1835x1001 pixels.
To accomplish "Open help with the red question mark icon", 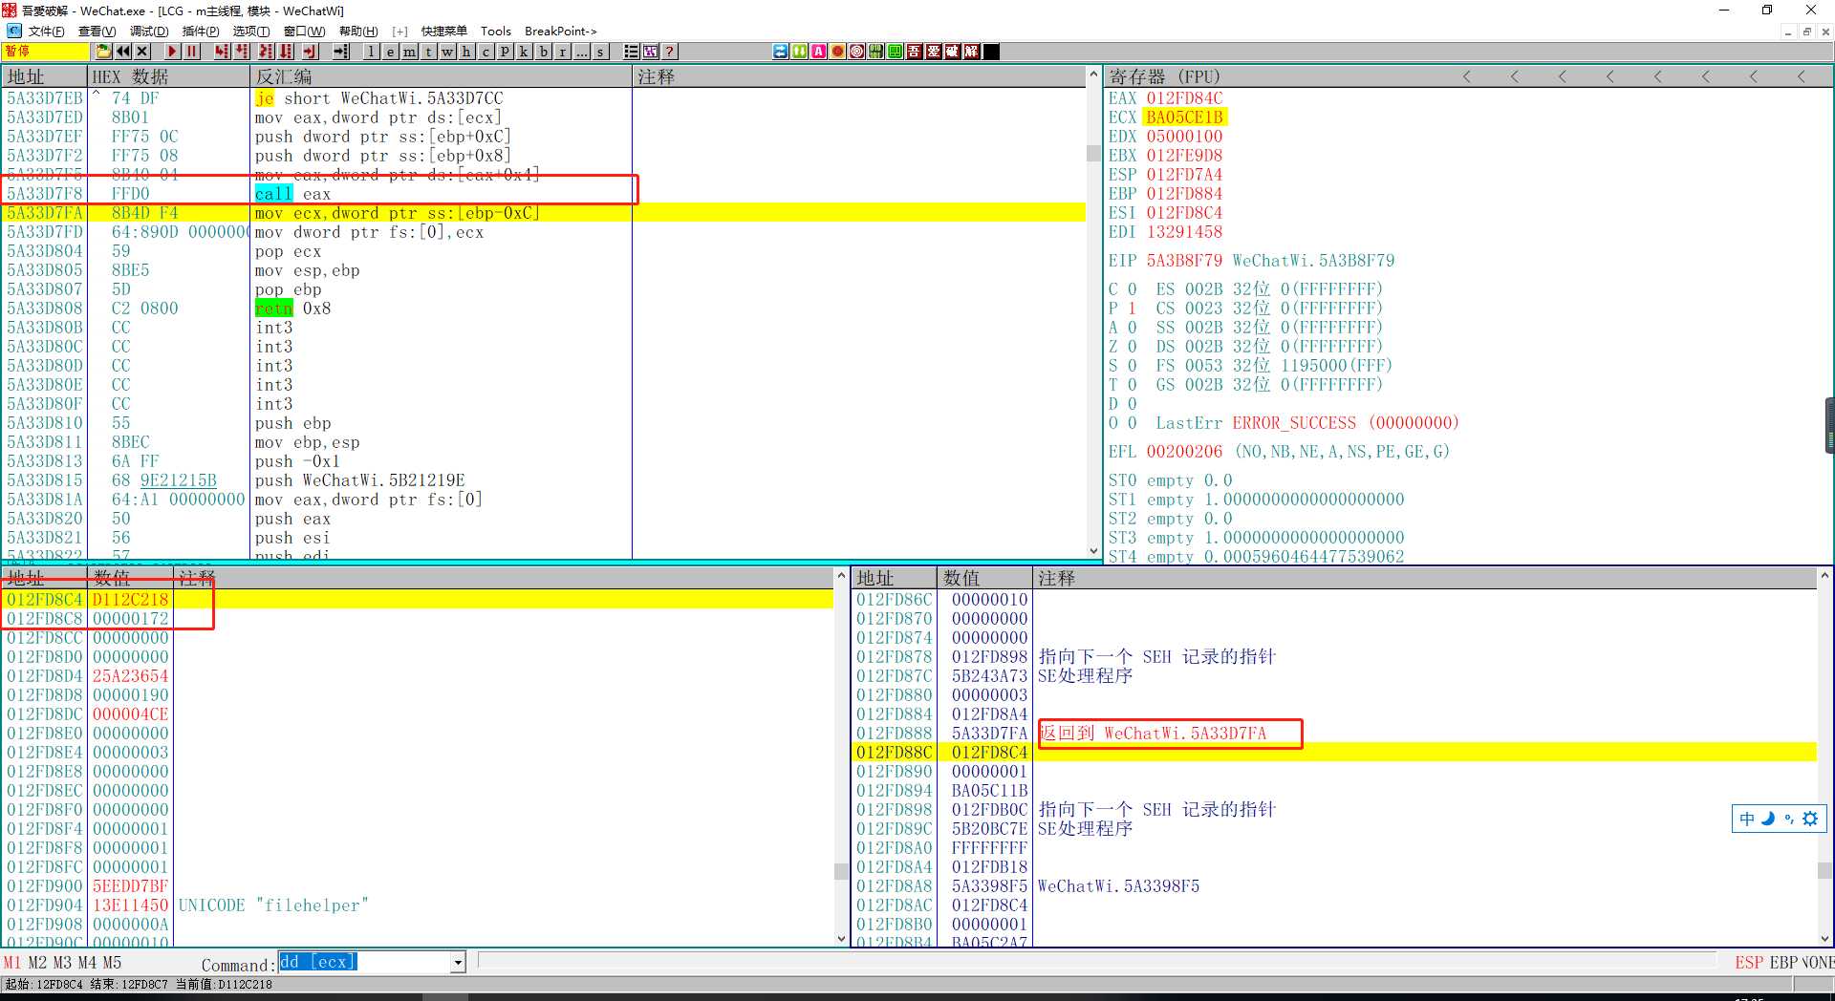I will pos(670,52).
